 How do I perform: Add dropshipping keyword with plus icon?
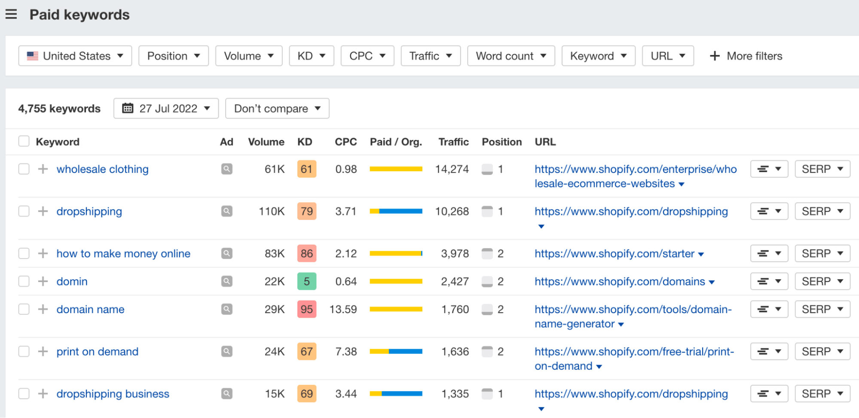[43, 211]
